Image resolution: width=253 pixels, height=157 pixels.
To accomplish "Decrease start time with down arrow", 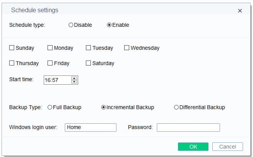I will pos(74,82).
